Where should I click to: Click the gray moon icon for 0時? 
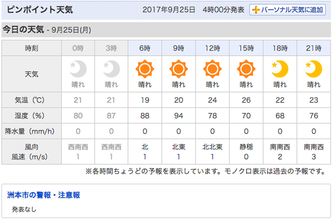click(78, 69)
